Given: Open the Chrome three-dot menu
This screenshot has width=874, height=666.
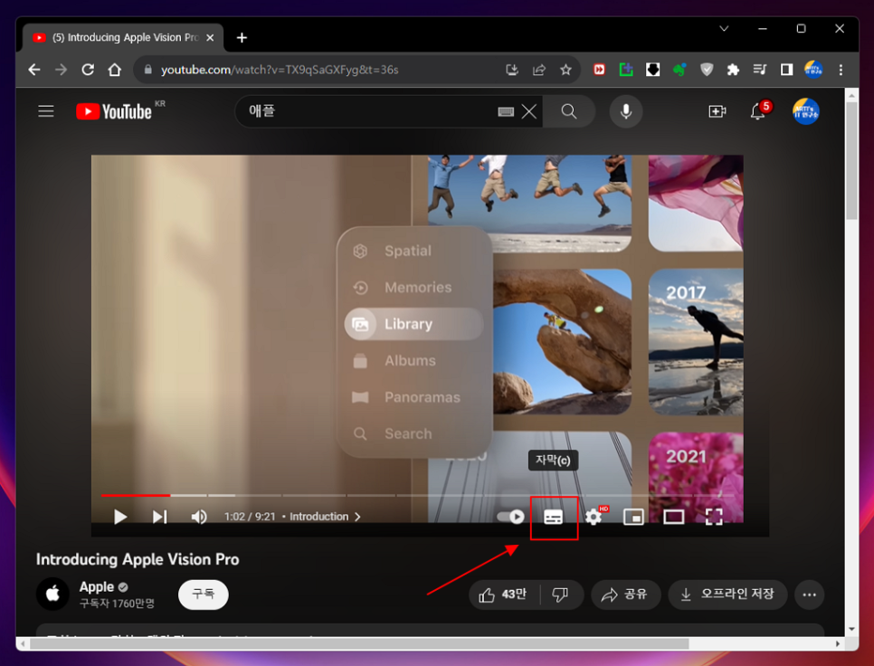Looking at the screenshot, I should (x=841, y=70).
